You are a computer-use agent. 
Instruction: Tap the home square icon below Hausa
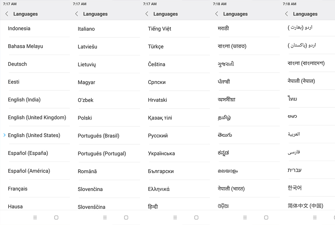click(56, 217)
